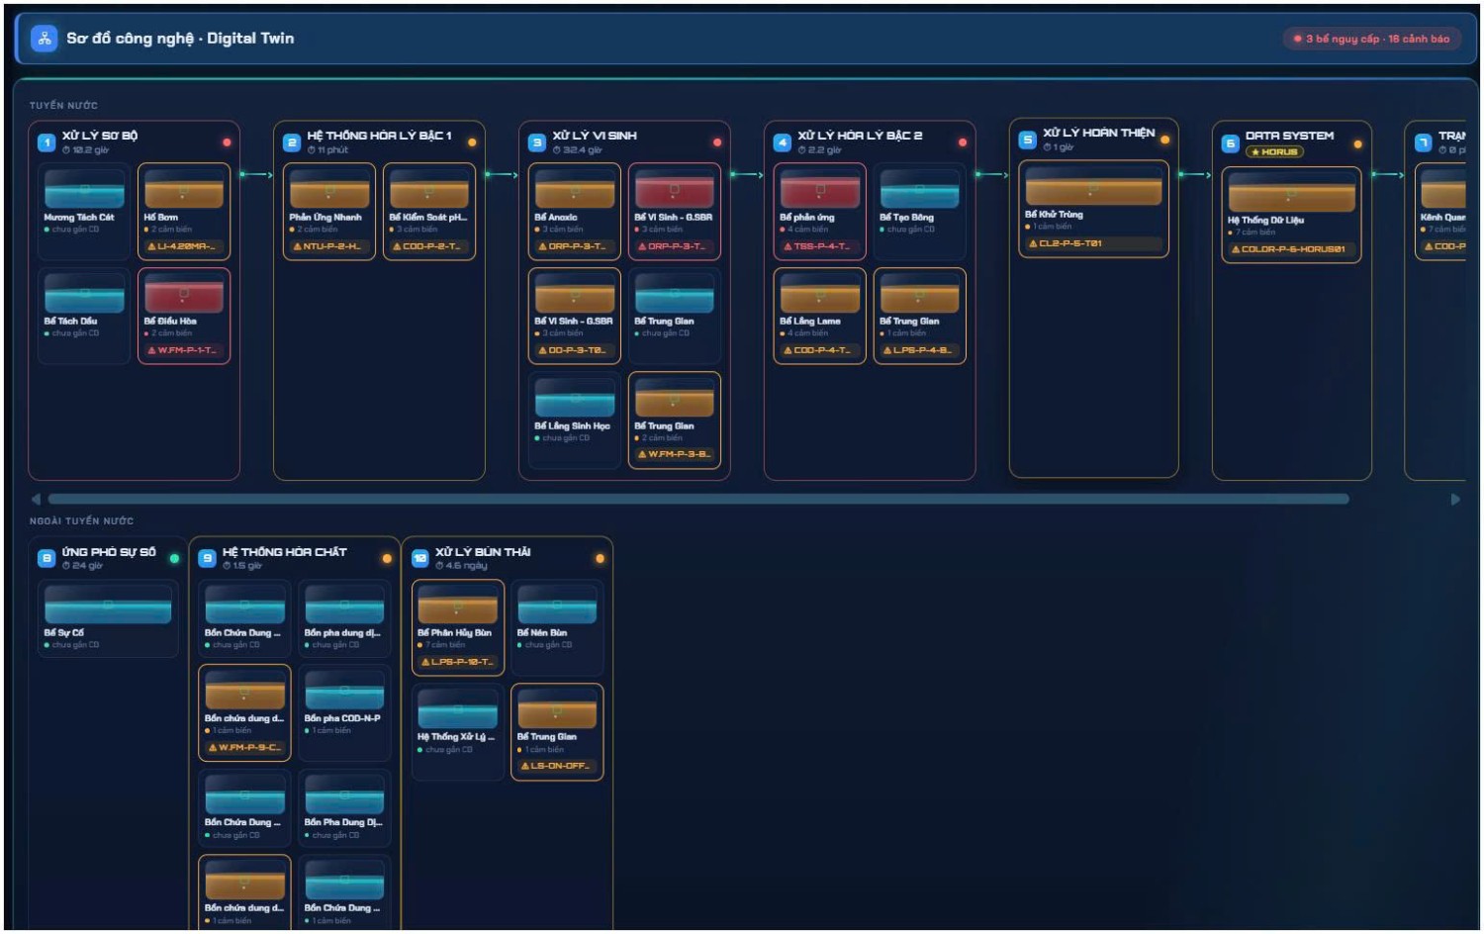Open the NTU-P-2-H alarm chip
1484x934 pixels.
(x=329, y=246)
